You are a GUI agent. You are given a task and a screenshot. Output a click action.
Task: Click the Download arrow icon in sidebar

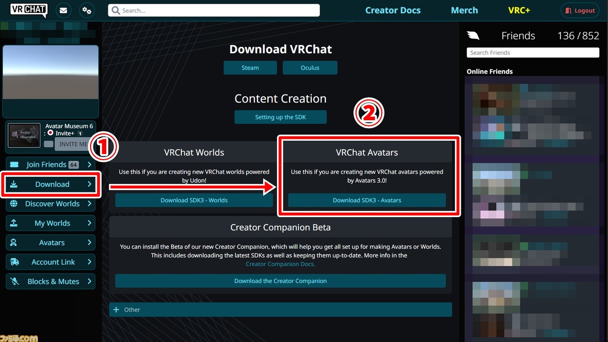tap(14, 184)
